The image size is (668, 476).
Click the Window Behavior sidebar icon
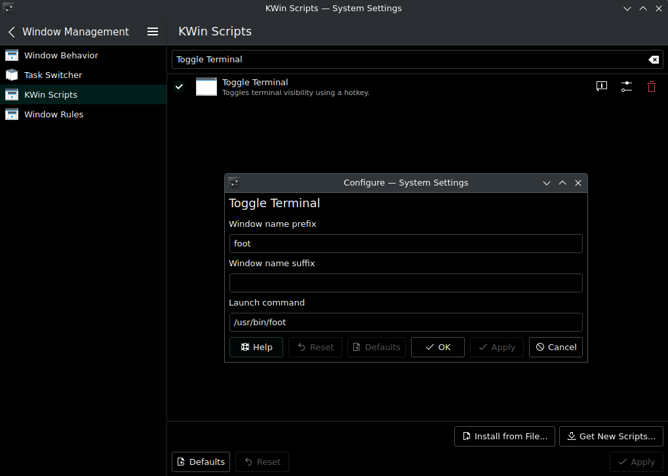coord(12,55)
